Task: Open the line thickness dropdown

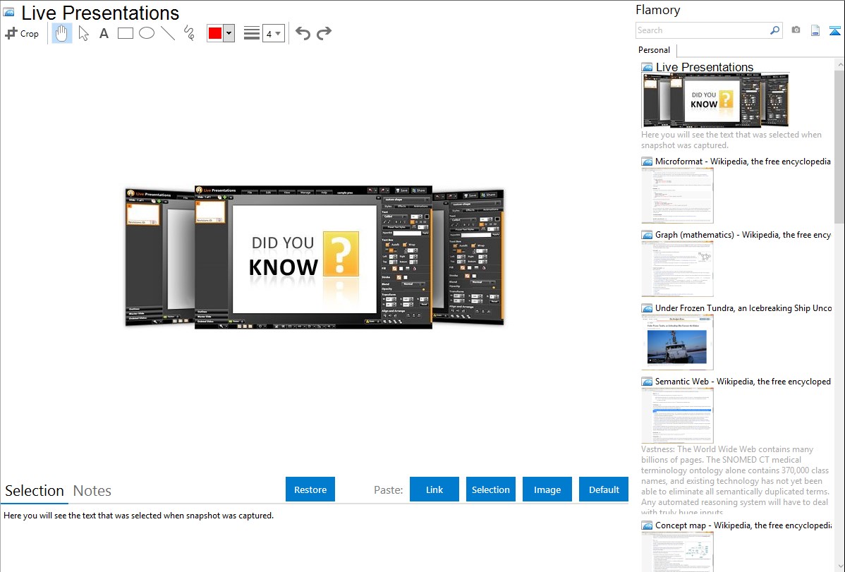Action: point(273,33)
